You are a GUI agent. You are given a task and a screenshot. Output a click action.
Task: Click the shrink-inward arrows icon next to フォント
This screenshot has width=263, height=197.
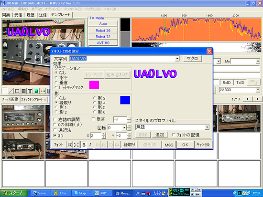(70, 145)
